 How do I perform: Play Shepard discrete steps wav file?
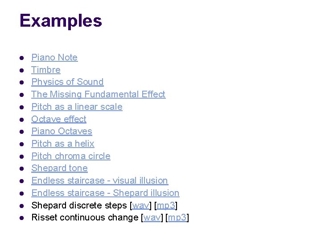pyautogui.click(x=140, y=205)
